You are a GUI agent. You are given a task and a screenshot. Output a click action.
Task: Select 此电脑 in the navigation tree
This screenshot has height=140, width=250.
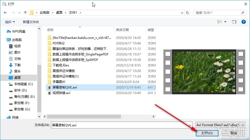[14, 40]
